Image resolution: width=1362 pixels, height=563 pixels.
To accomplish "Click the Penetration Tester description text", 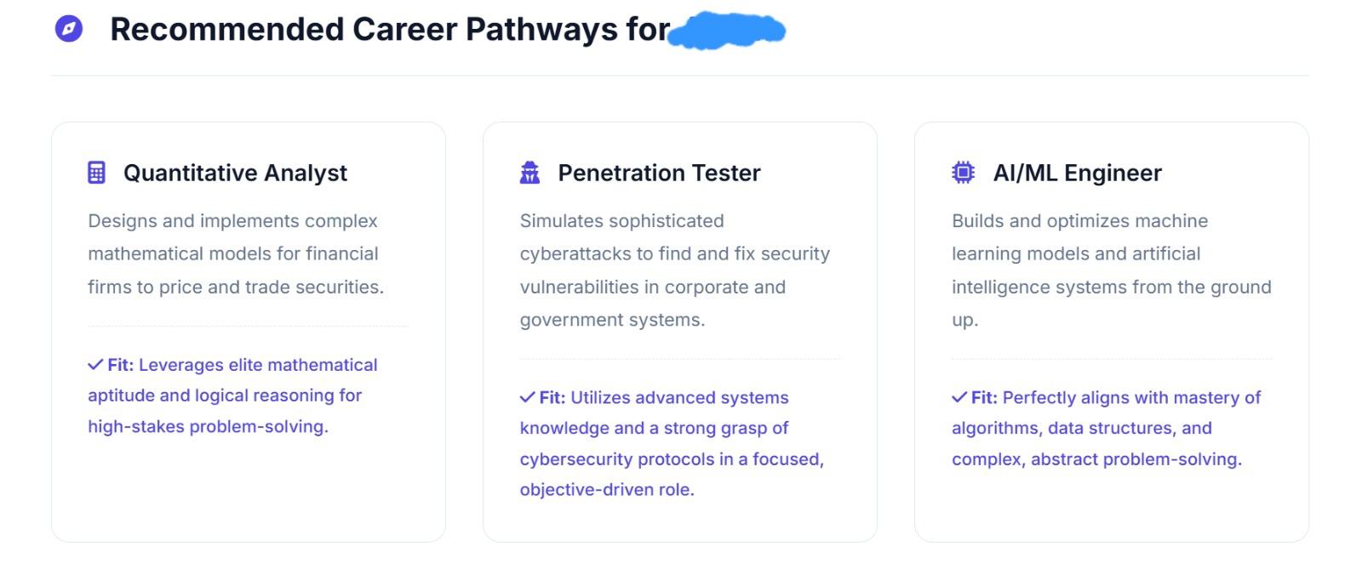I will pos(674,270).
